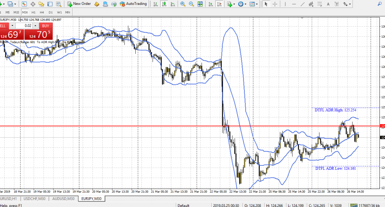This screenshot has height=207, width=385.
Task: Open the Signals radio-wave icon
Action: coord(114,4)
